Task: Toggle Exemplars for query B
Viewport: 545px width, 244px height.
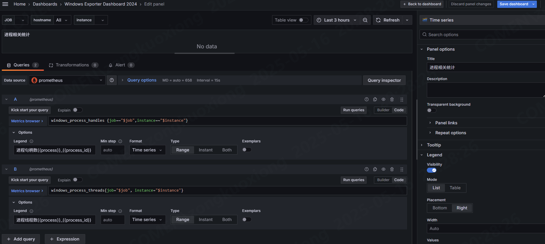Action: pos(247,220)
